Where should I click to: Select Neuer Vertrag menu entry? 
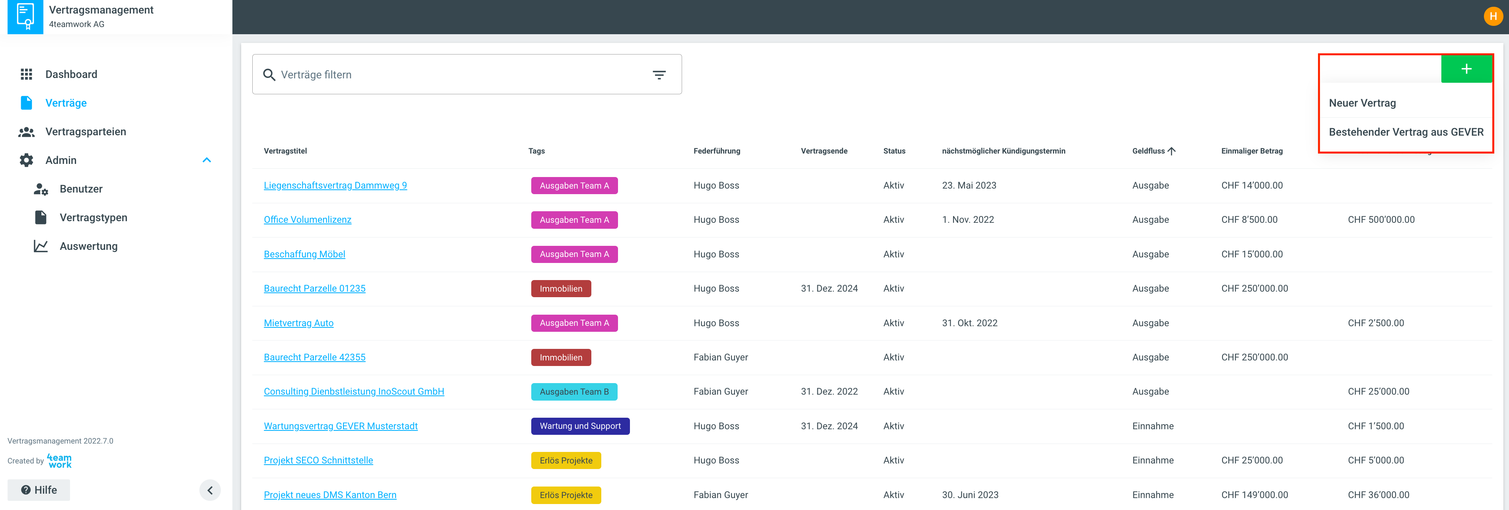(1362, 103)
